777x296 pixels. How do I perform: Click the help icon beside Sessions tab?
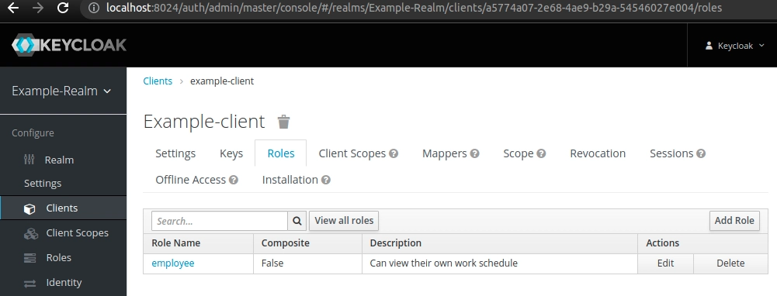(x=701, y=153)
